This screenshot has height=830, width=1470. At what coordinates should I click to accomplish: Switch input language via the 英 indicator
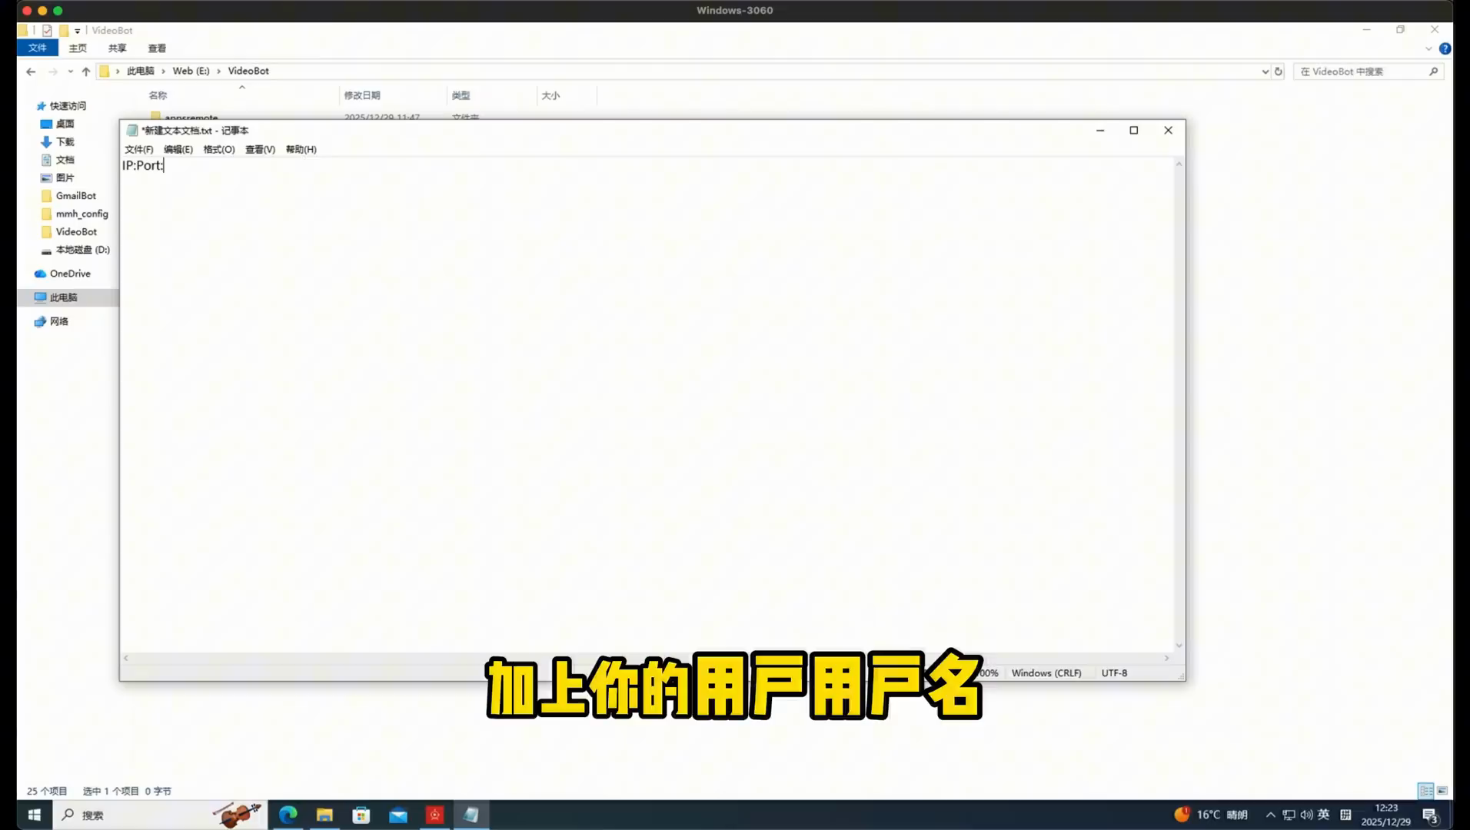click(1324, 815)
